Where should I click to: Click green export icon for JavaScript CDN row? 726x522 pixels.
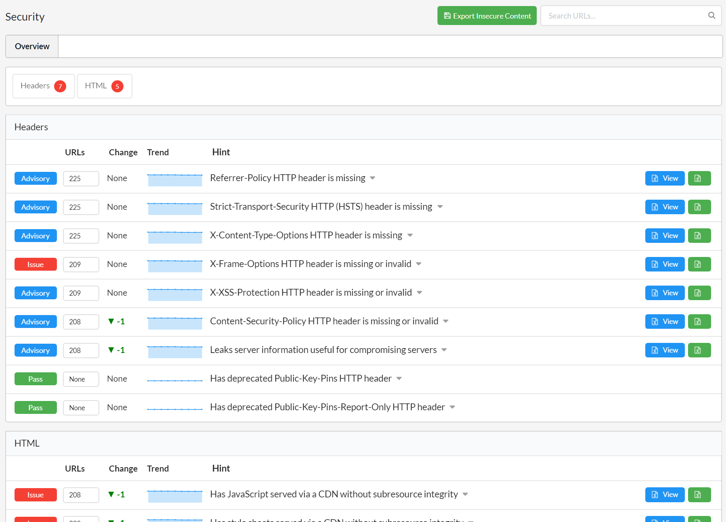click(699, 495)
